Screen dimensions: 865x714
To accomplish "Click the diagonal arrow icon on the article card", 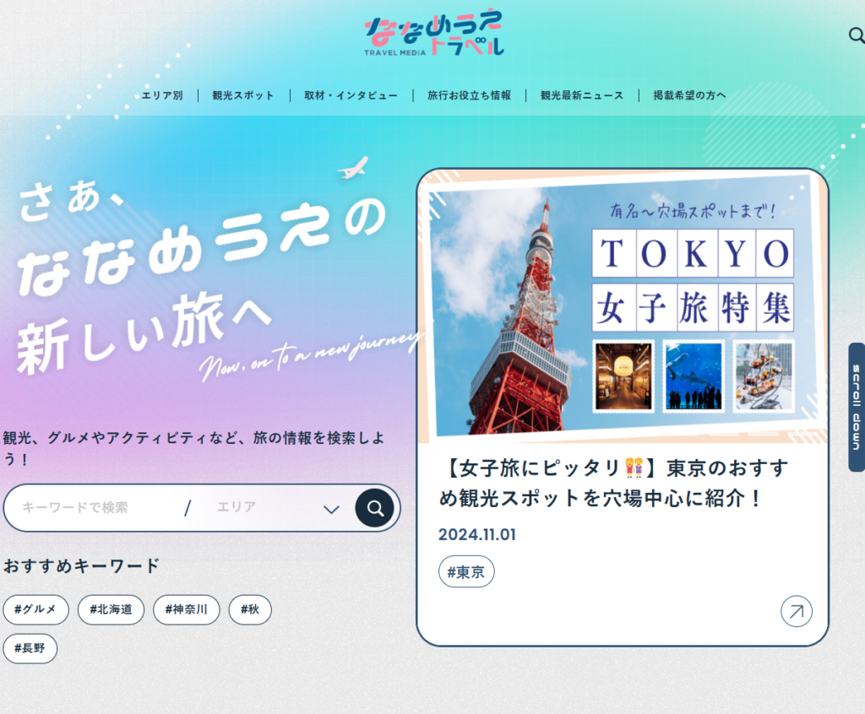I will [795, 611].
